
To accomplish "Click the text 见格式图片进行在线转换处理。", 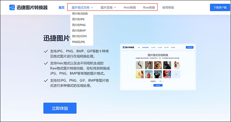I will tap(73, 56).
